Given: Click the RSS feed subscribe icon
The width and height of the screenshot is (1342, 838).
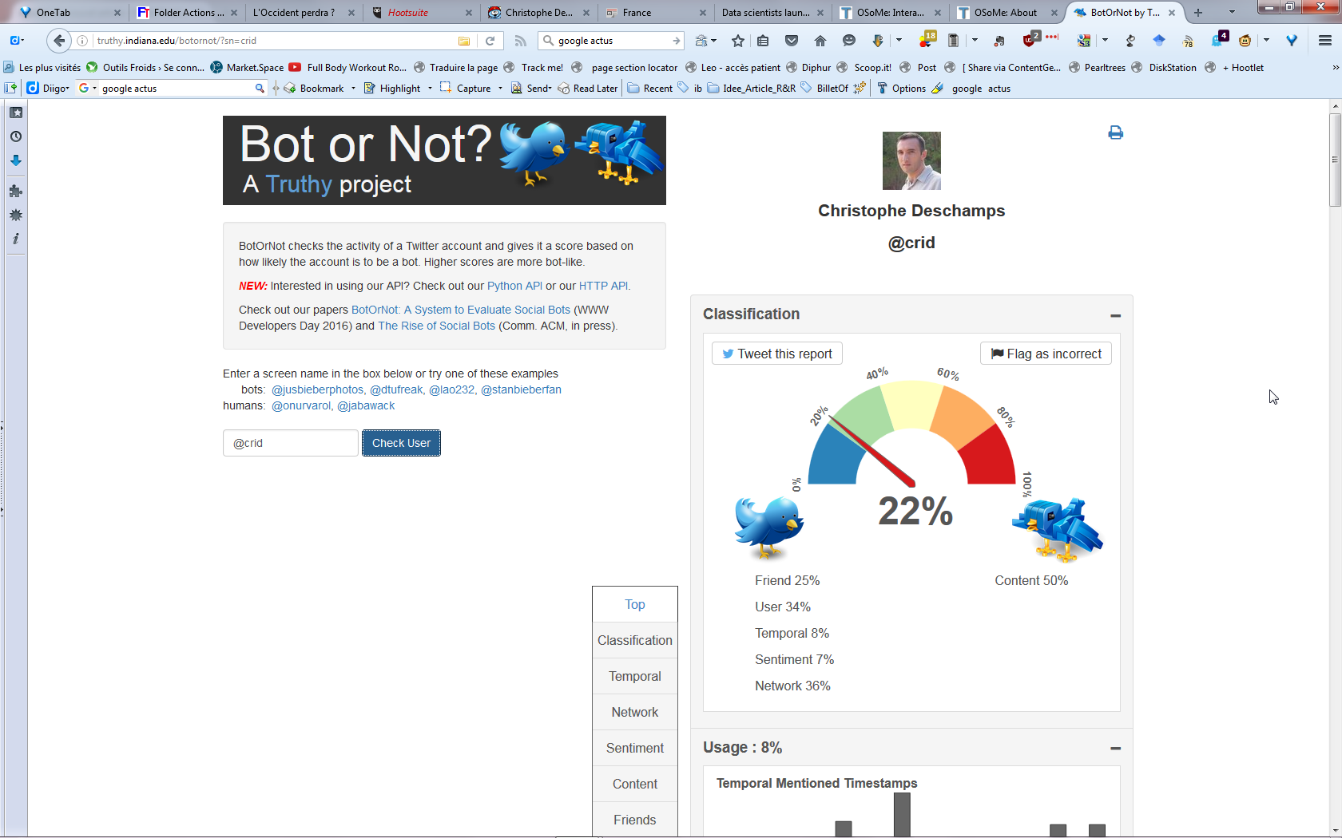Looking at the screenshot, I should click(x=520, y=41).
